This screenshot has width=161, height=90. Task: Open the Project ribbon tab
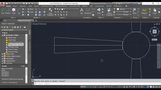coord(15,6)
